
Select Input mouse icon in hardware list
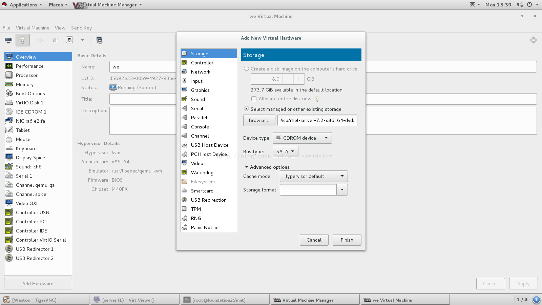click(x=185, y=81)
